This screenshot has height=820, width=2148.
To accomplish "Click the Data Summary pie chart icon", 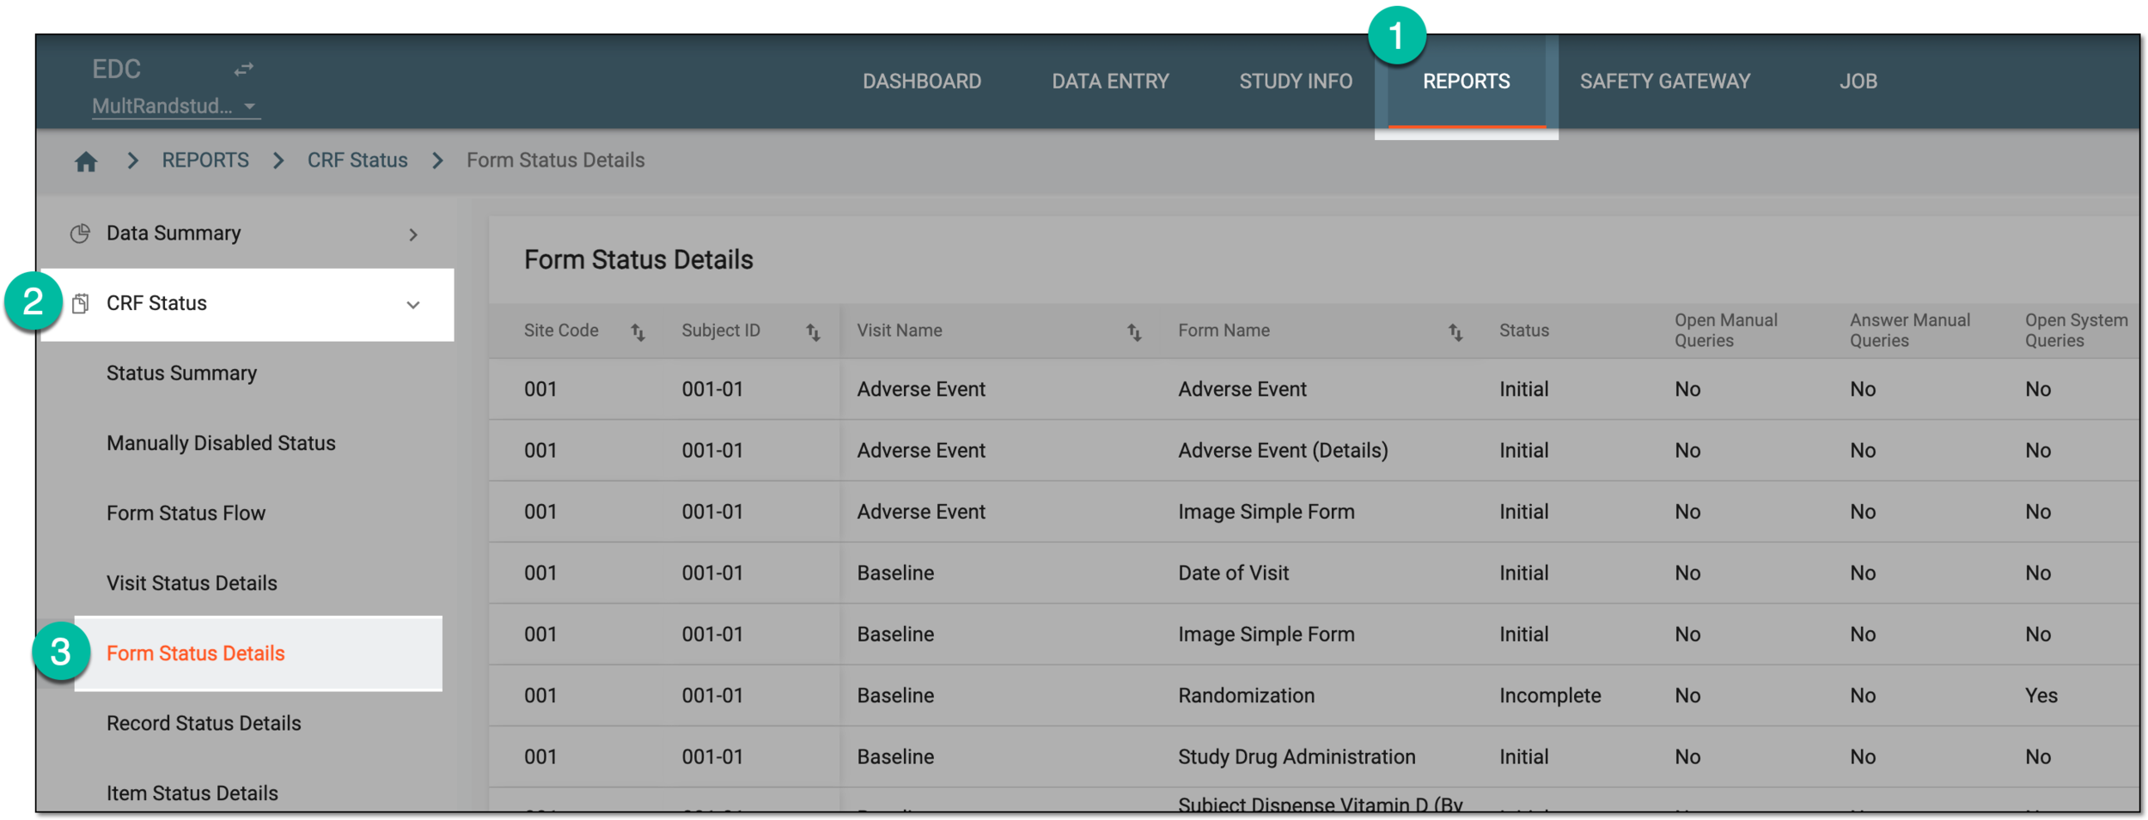I will pyautogui.click(x=80, y=234).
